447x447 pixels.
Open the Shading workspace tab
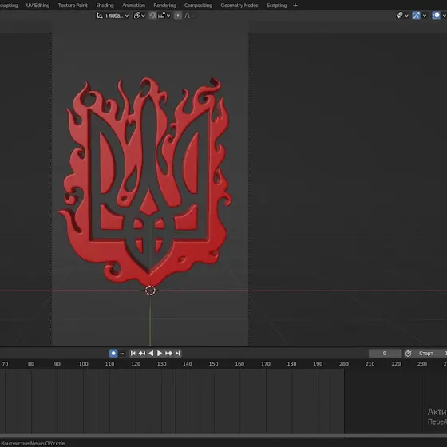pos(105,6)
